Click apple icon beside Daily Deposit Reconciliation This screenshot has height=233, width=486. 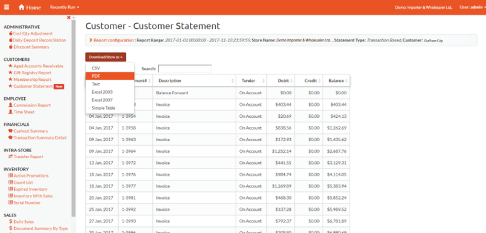pos(11,40)
